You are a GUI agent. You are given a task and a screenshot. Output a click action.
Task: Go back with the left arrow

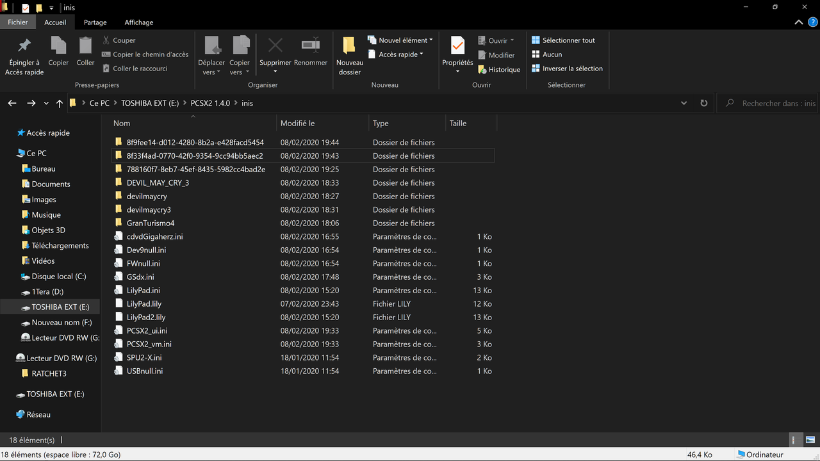[x=12, y=103]
